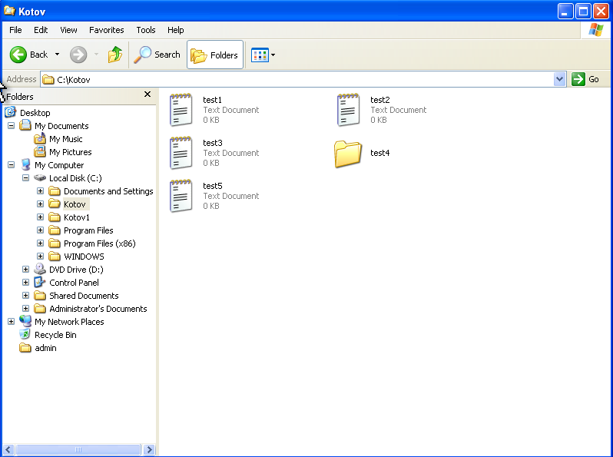Select Program Files folder icon in tree
The width and height of the screenshot is (613, 457).
(x=55, y=230)
